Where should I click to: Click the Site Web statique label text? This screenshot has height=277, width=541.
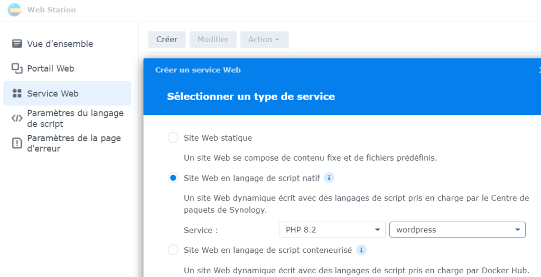(218, 138)
